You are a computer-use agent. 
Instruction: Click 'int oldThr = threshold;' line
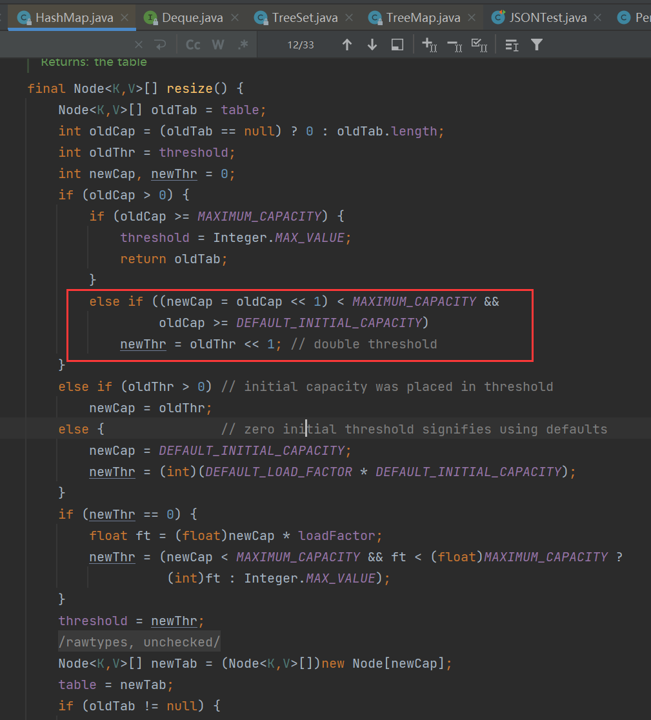(x=146, y=152)
